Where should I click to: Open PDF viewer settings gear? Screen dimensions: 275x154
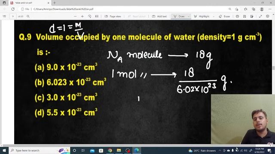[x=267, y=16]
